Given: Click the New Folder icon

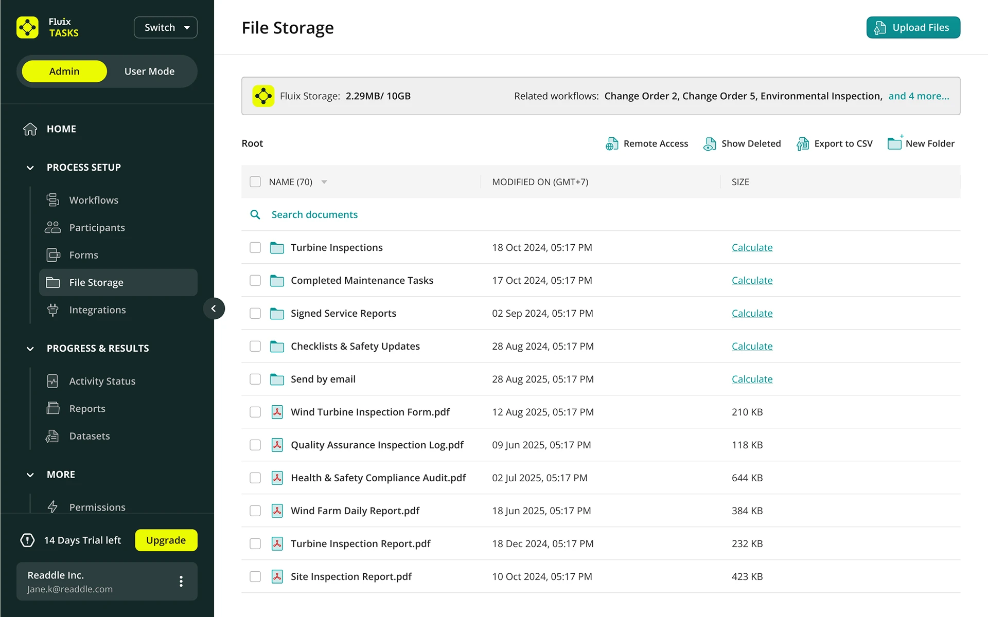Looking at the screenshot, I should pos(894,143).
